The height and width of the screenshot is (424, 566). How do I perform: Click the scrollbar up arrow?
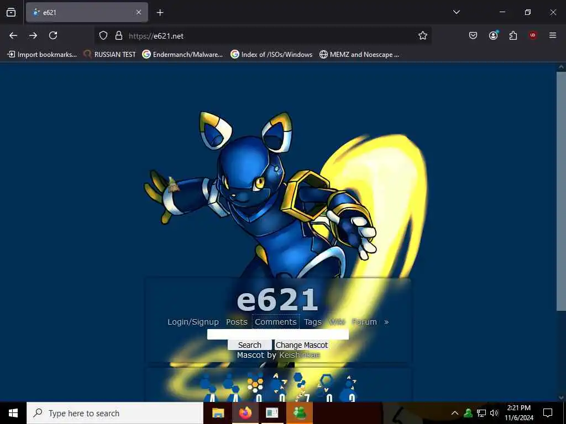[561, 67]
